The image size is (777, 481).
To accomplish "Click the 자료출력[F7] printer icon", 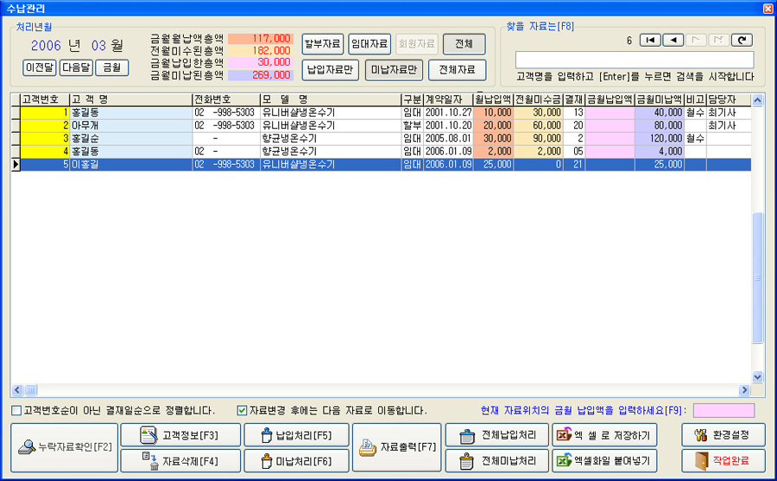I will pos(368,447).
